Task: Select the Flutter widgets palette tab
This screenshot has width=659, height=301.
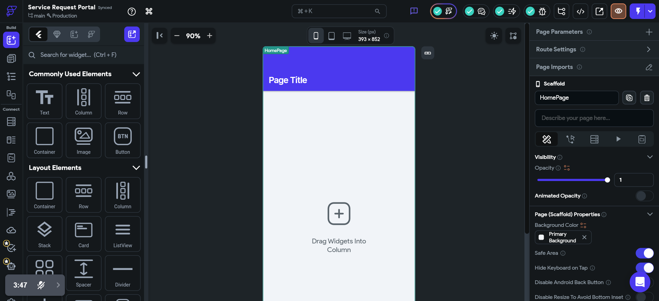Action: (x=39, y=34)
